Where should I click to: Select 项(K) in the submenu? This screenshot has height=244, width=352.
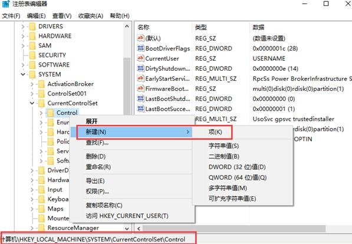pos(242,132)
